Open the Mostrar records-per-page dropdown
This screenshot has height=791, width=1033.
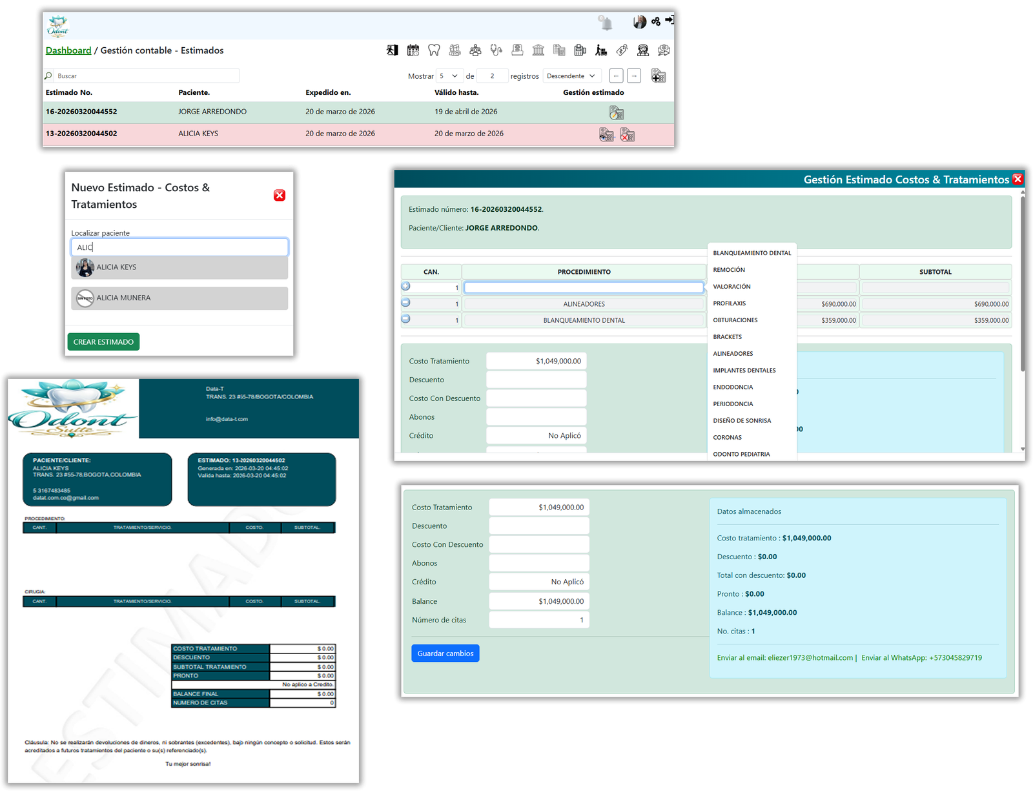(449, 76)
